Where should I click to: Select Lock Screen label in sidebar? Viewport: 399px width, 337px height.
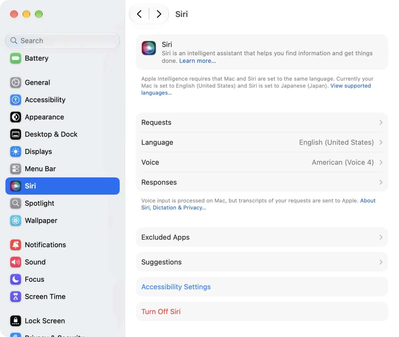tap(45, 321)
